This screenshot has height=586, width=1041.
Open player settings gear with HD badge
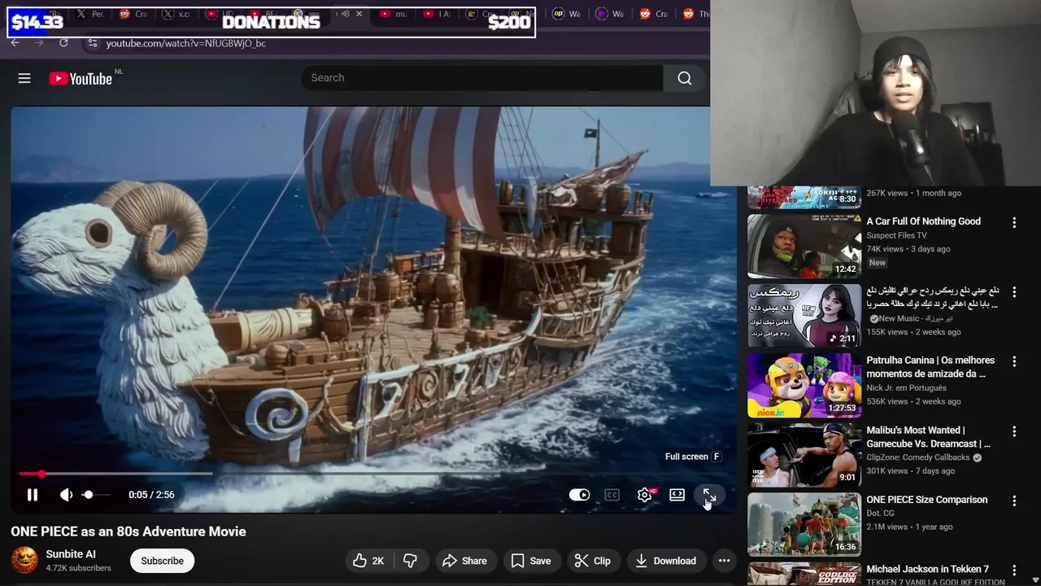tap(645, 495)
